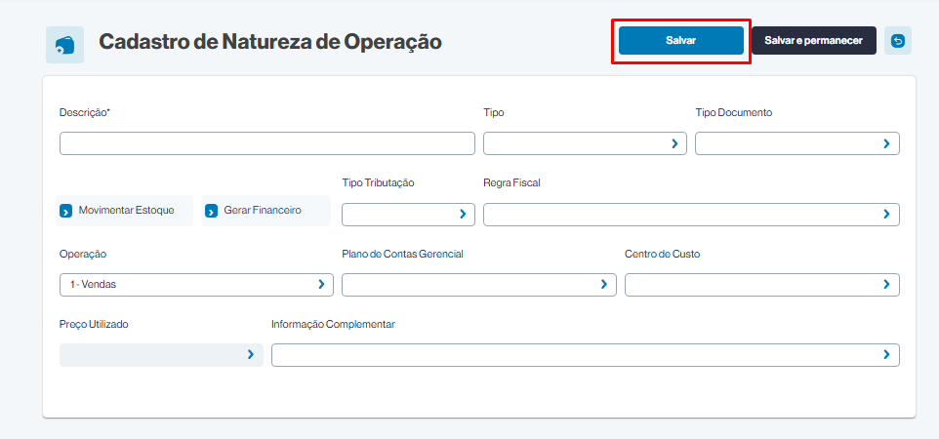Toggle Gerar Financeiro option
The width and height of the screenshot is (939, 439).
tap(265, 211)
